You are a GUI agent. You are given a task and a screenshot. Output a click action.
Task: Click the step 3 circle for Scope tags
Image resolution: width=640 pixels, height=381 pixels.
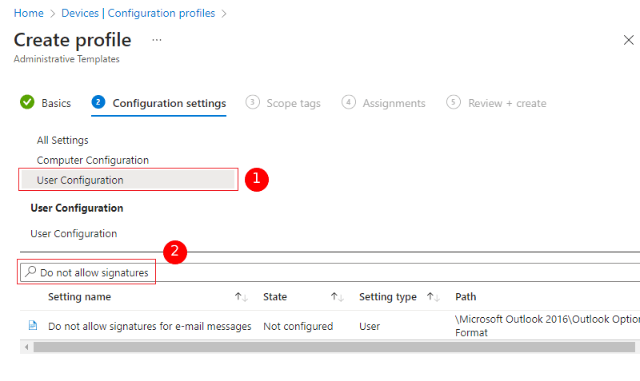(x=253, y=102)
